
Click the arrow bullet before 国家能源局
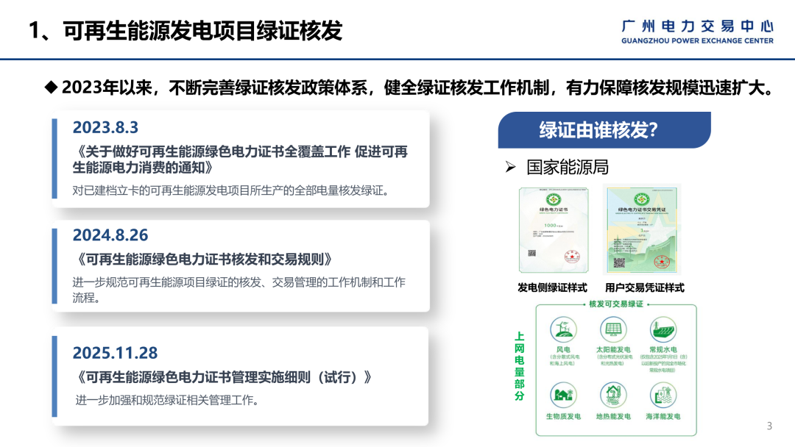click(511, 167)
